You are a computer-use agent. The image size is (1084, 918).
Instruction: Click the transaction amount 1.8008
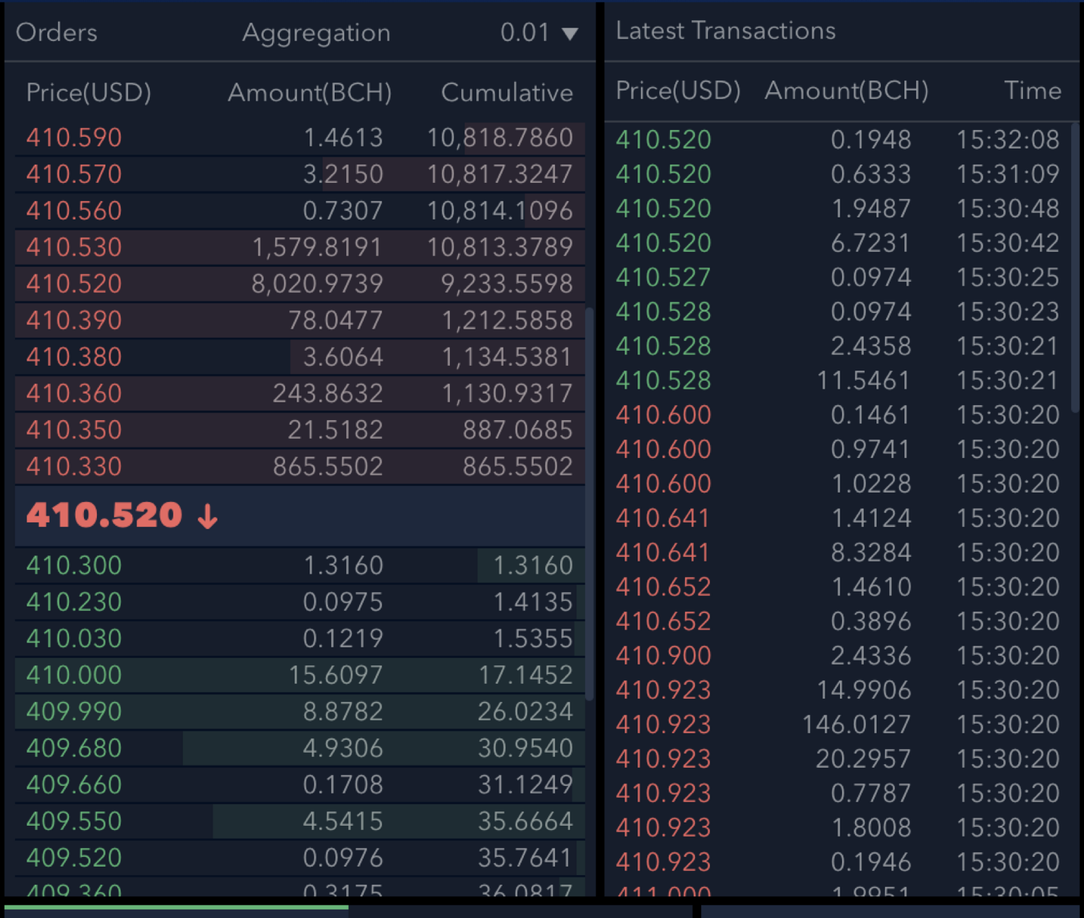[x=871, y=828]
